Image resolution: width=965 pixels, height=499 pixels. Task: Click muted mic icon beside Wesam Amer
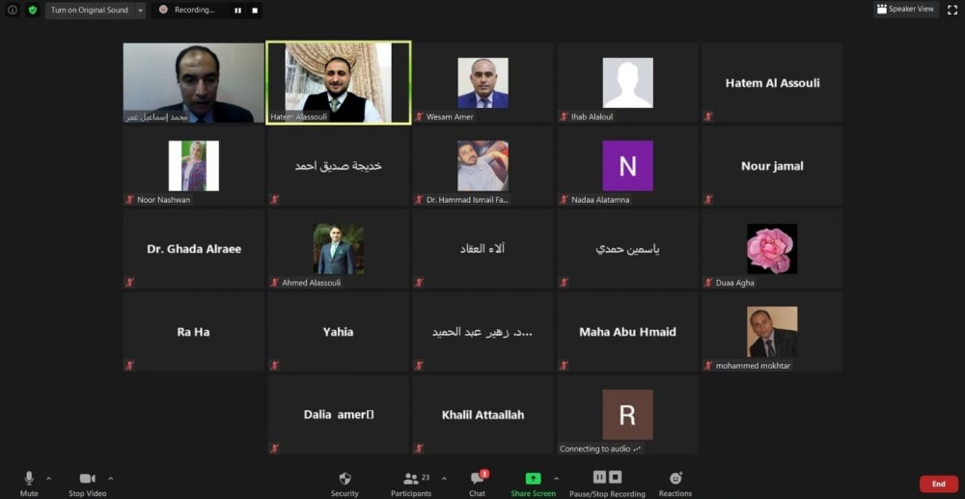[419, 116]
